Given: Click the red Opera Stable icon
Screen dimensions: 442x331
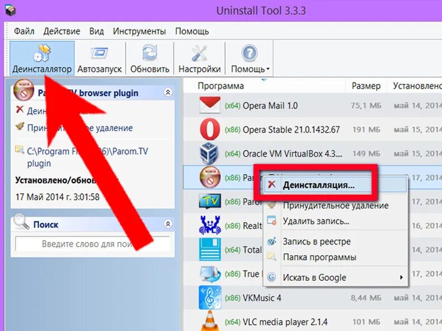Looking at the screenshot, I should pyautogui.click(x=210, y=129).
